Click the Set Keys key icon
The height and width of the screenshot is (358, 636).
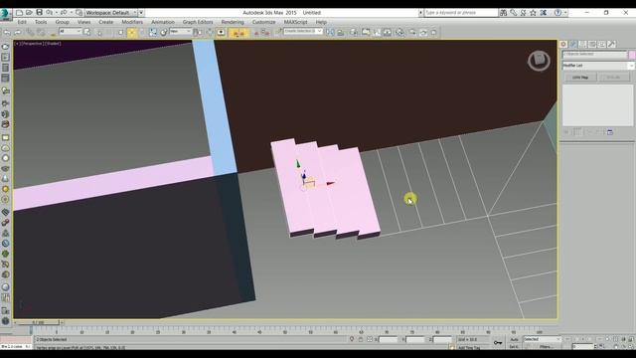pos(498,343)
